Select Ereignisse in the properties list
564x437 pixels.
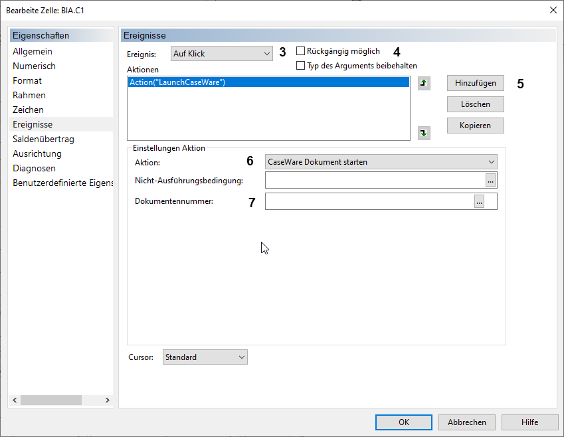(x=61, y=124)
